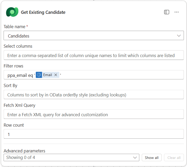The height and width of the screenshot is (167, 187).
Task: Open the three-dot more options menu
Action: click(x=177, y=12)
